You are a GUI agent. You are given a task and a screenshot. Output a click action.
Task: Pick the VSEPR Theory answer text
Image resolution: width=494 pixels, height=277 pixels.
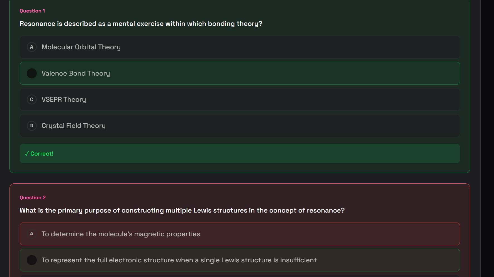(64, 100)
